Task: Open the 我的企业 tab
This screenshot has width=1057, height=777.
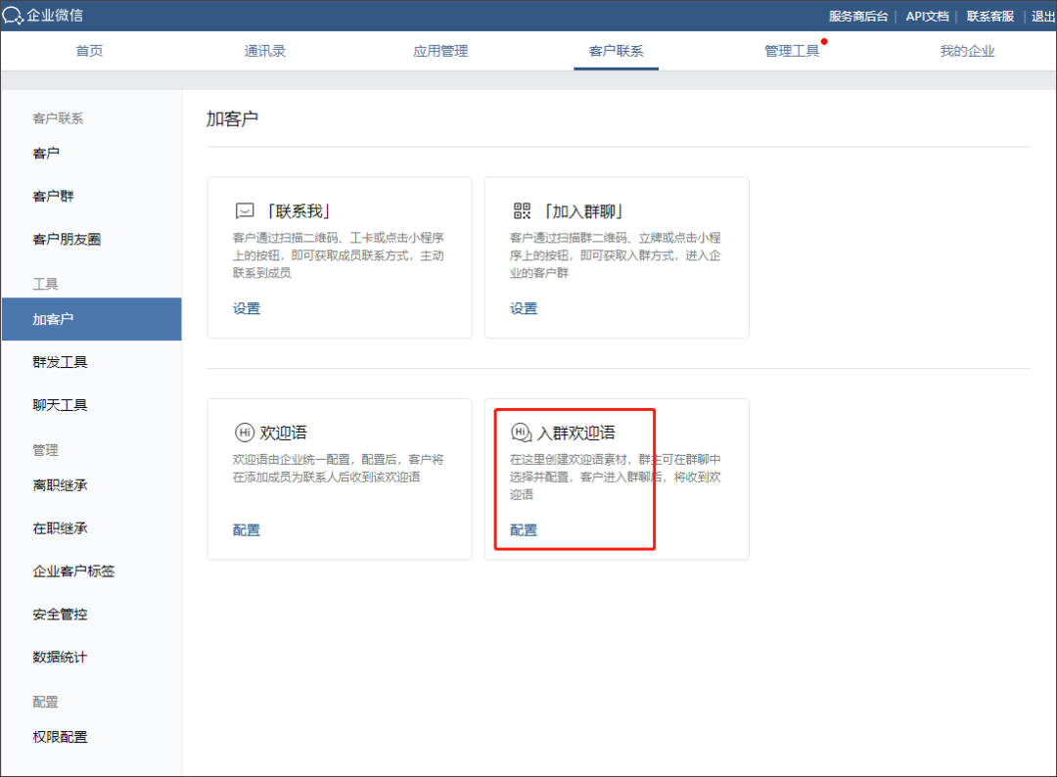Action: [x=967, y=51]
